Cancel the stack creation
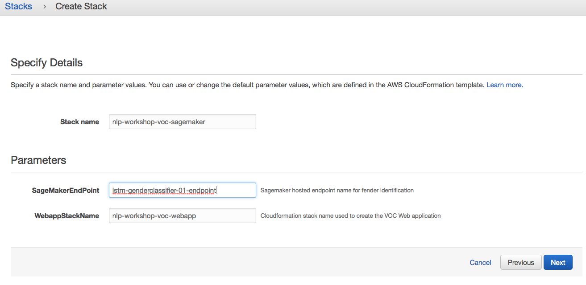586x285 pixels. [480, 262]
